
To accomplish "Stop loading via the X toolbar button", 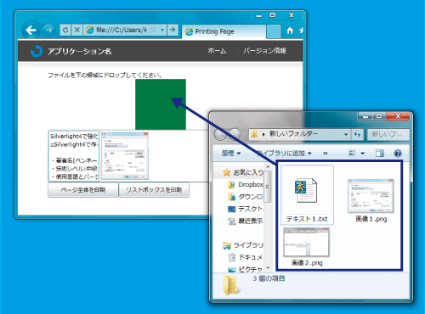I will (x=76, y=30).
